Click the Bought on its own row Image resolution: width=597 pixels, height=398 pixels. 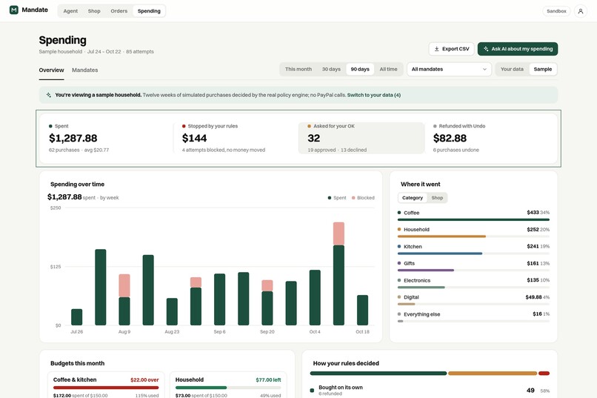pyautogui.click(x=430, y=391)
